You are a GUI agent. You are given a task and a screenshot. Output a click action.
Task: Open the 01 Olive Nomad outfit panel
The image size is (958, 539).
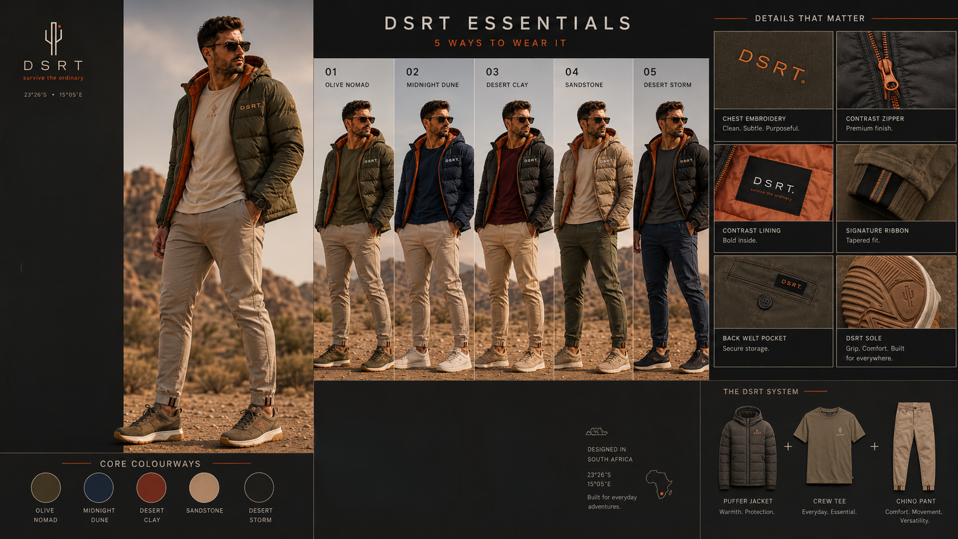pyautogui.click(x=354, y=219)
